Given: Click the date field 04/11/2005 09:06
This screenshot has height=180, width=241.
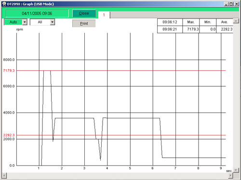Looking at the screenshot, I should [x=37, y=13].
